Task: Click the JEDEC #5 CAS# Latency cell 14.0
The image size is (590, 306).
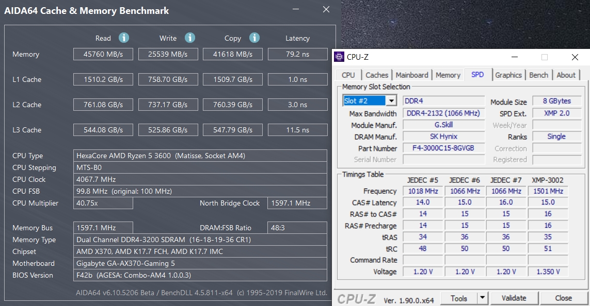Action: (x=423, y=202)
